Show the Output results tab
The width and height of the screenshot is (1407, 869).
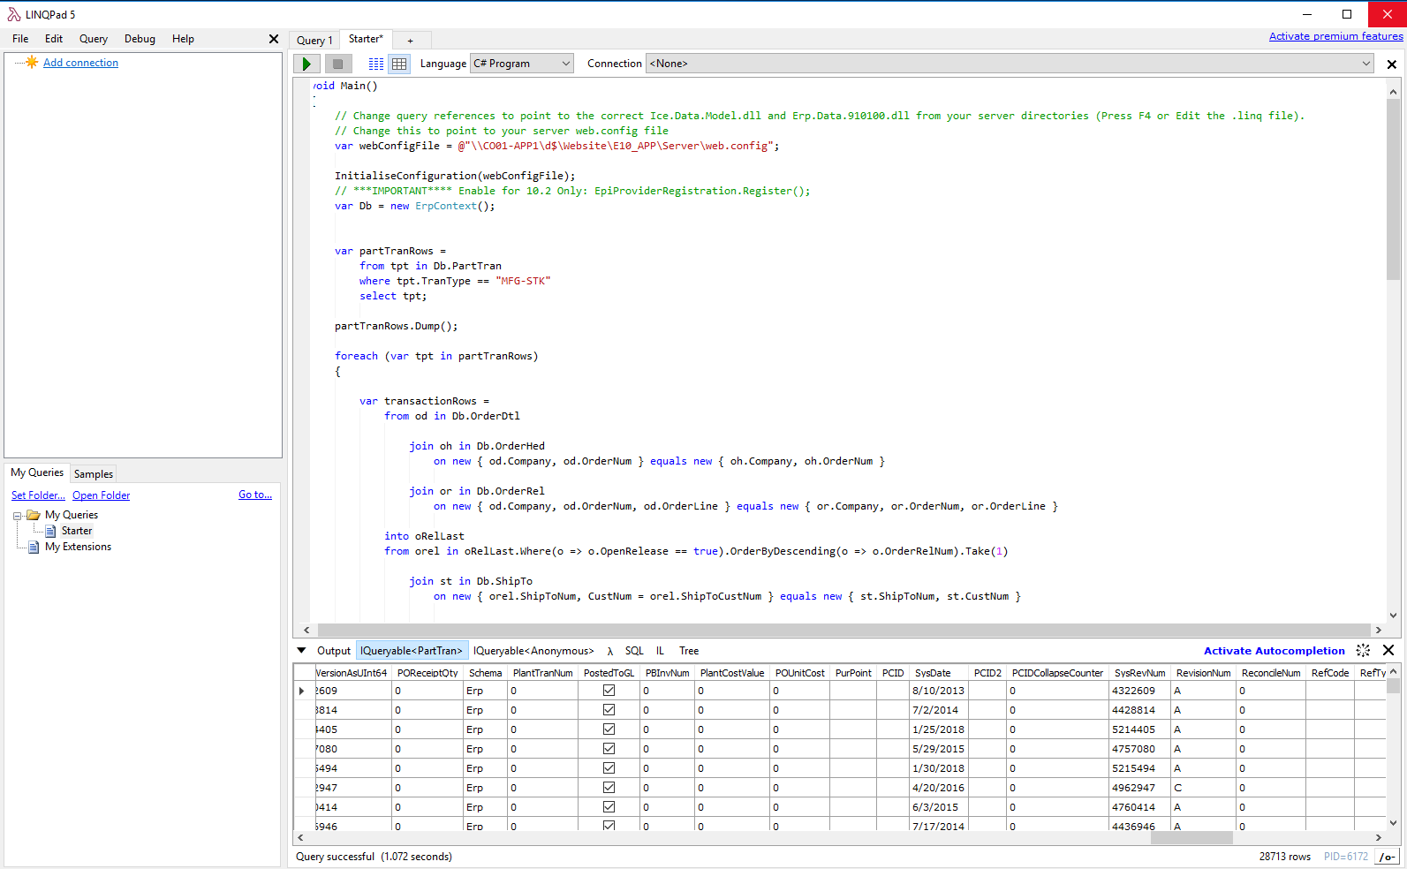click(334, 651)
